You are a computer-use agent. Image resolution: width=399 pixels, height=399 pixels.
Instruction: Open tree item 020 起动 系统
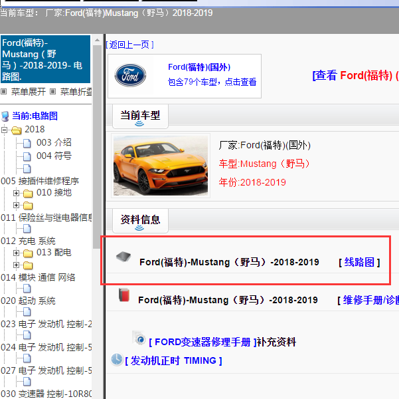[28, 301]
